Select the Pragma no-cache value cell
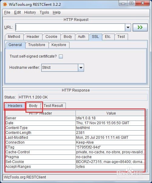Viewport: 152px width, 183px height. click(x=110, y=157)
